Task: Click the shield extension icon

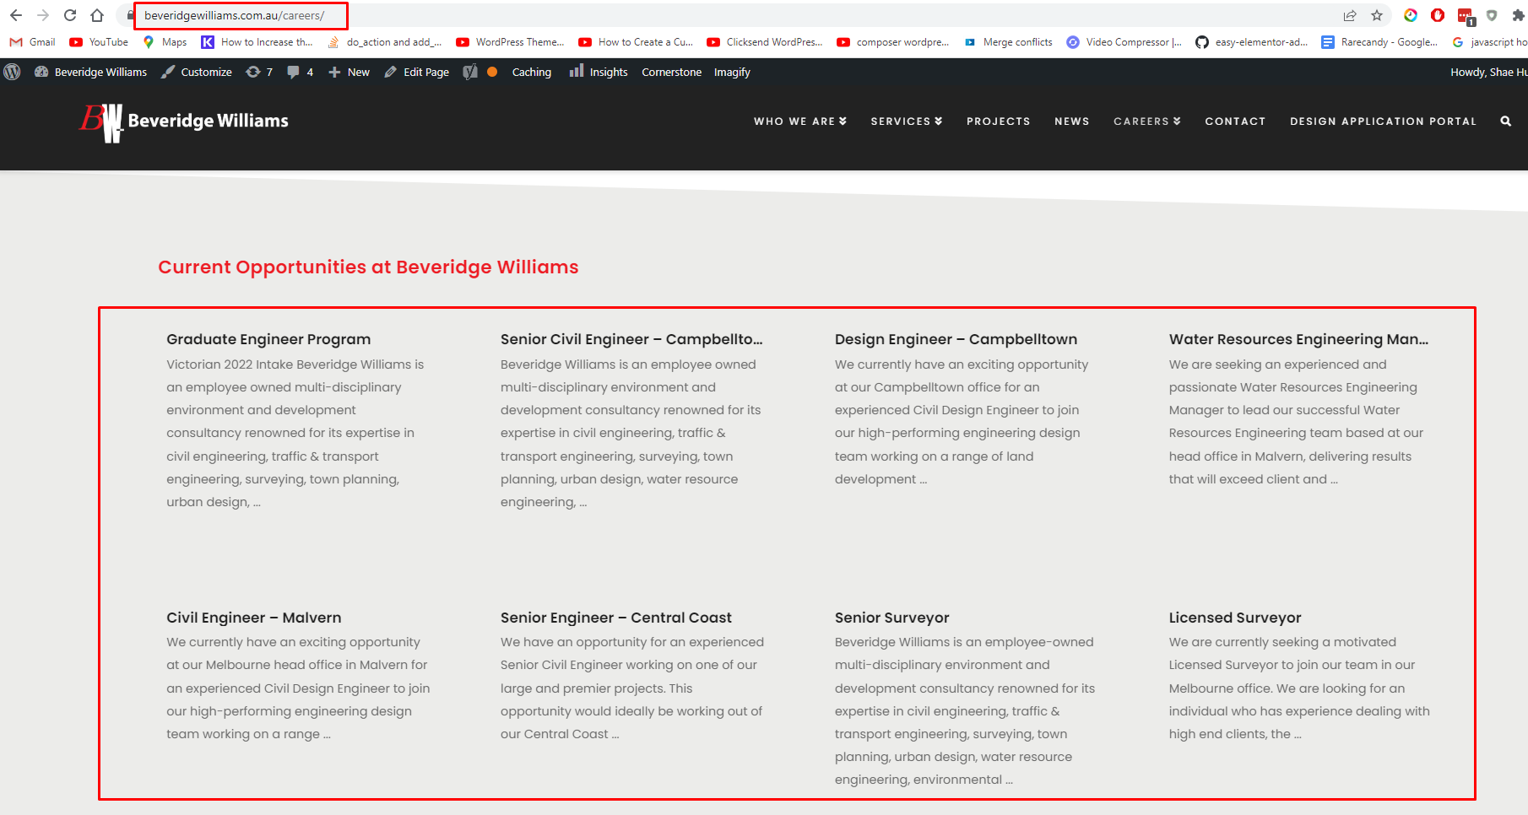Action: click(x=1492, y=15)
